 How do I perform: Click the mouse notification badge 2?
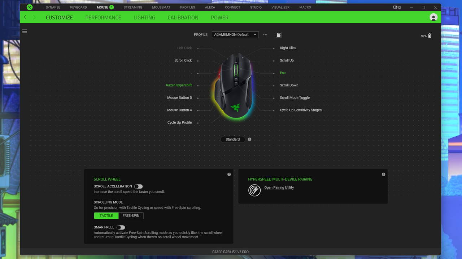112,7
